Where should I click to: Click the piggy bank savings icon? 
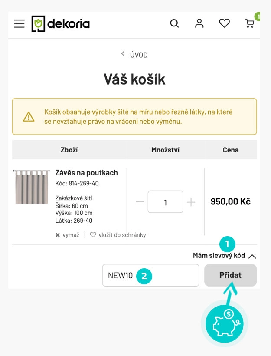(x=224, y=323)
